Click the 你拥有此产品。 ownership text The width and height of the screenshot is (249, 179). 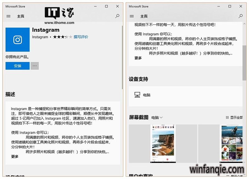point(17,57)
